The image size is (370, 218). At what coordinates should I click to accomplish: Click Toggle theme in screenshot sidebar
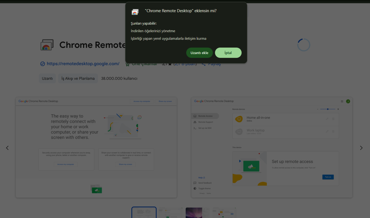point(202,188)
